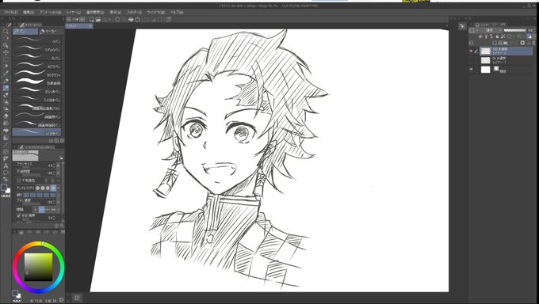Click the circle Clear icon in command bar

pyautogui.click(x=117, y=19)
